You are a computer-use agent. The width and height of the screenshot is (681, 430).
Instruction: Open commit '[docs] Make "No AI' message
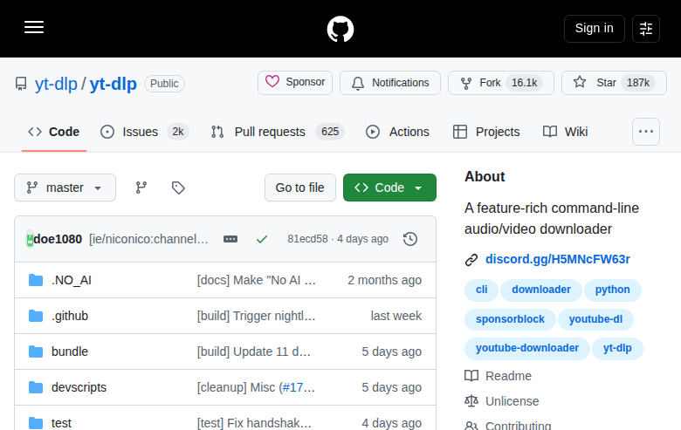[256, 280]
